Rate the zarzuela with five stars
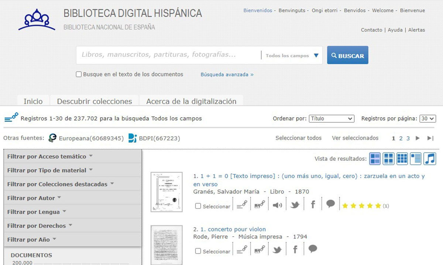The width and height of the screenshot is (443, 265). point(378,206)
